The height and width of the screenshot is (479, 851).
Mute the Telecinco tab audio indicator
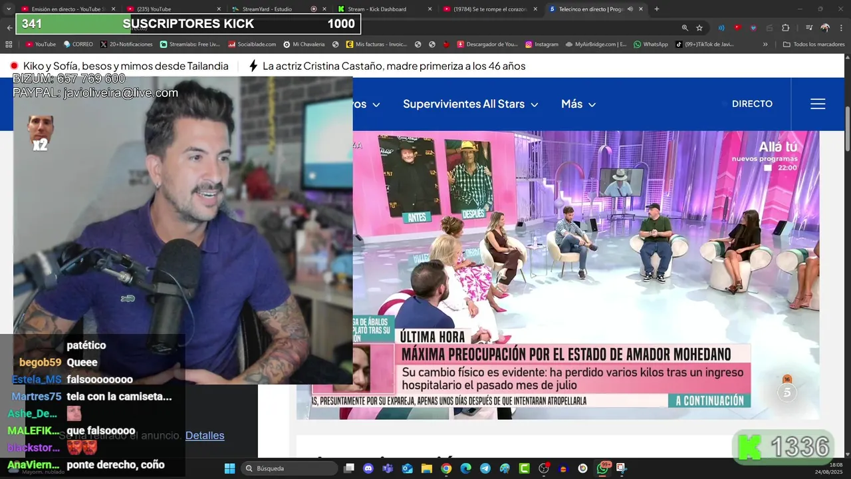click(x=630, y=9)
